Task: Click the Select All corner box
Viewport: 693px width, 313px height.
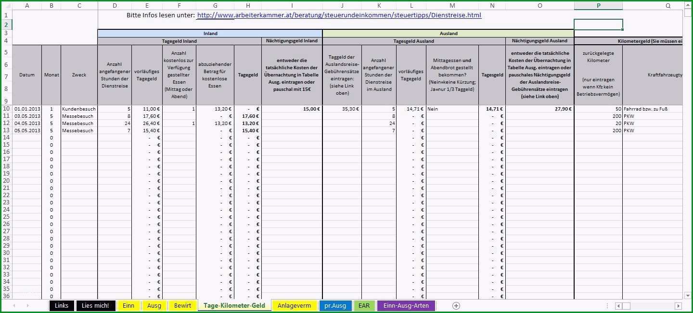Action: (x=6, y=6)
